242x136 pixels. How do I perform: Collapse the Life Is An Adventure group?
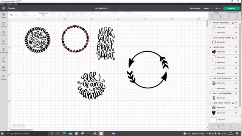point(210,79)
